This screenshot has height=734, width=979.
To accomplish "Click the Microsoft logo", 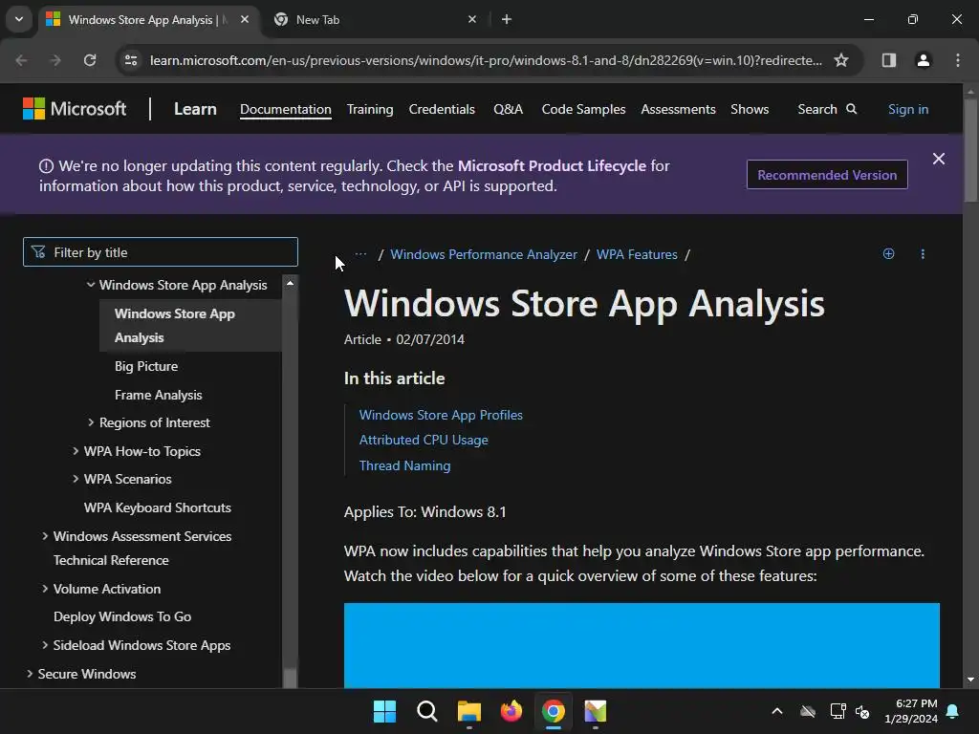I will click(75, 109).
